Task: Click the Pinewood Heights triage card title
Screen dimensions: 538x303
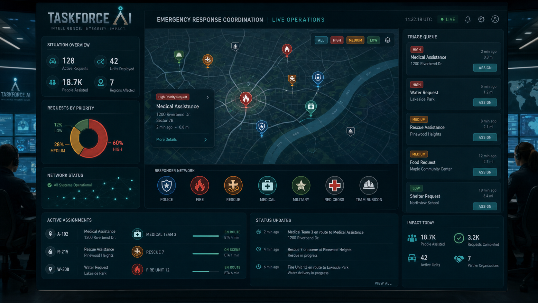Action: pyautogui.click(x=427, y=128)
